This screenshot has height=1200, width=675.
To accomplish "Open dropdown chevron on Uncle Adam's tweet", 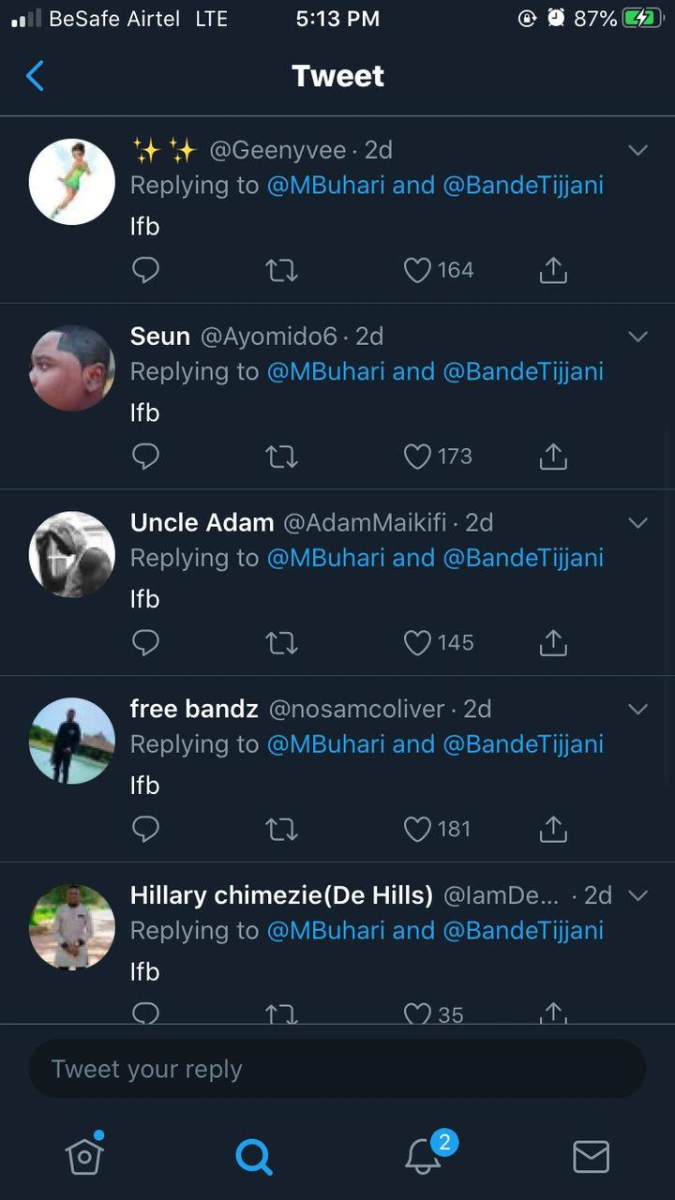I will click(x=637, y=523).
